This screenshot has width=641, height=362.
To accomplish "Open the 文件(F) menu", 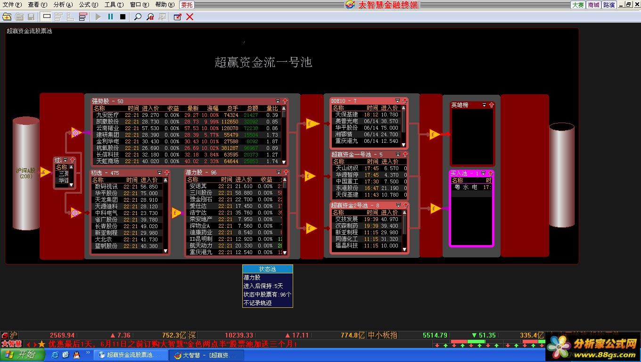I will coord(12,5).
